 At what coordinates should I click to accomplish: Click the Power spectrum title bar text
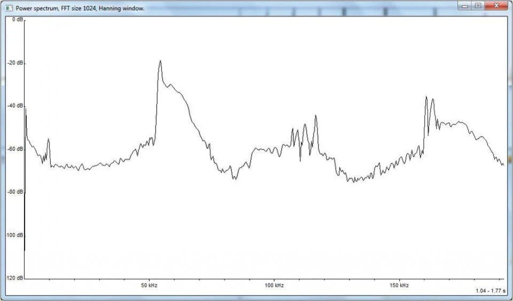click(x=80, y=9)
